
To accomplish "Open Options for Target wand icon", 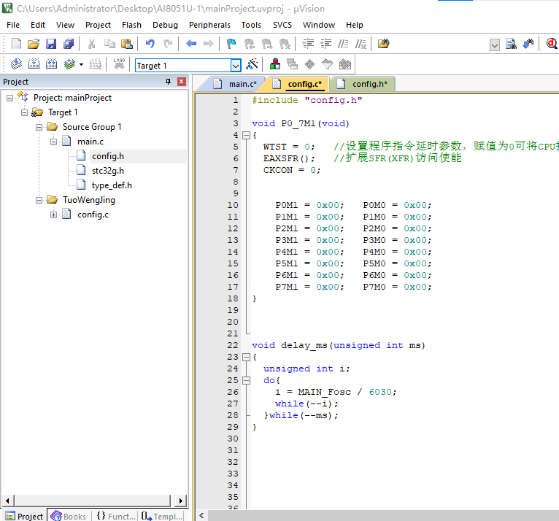I will click(x=252, y=64).
